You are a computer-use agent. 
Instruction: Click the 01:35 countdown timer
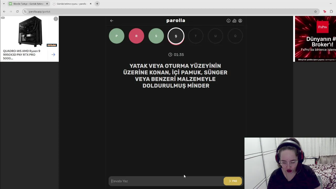[x=179, y=55]
